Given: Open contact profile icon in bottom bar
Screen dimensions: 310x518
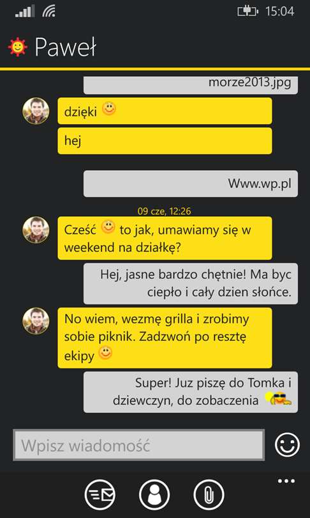Looking at the screenshot, I should (x=154, y=494).
